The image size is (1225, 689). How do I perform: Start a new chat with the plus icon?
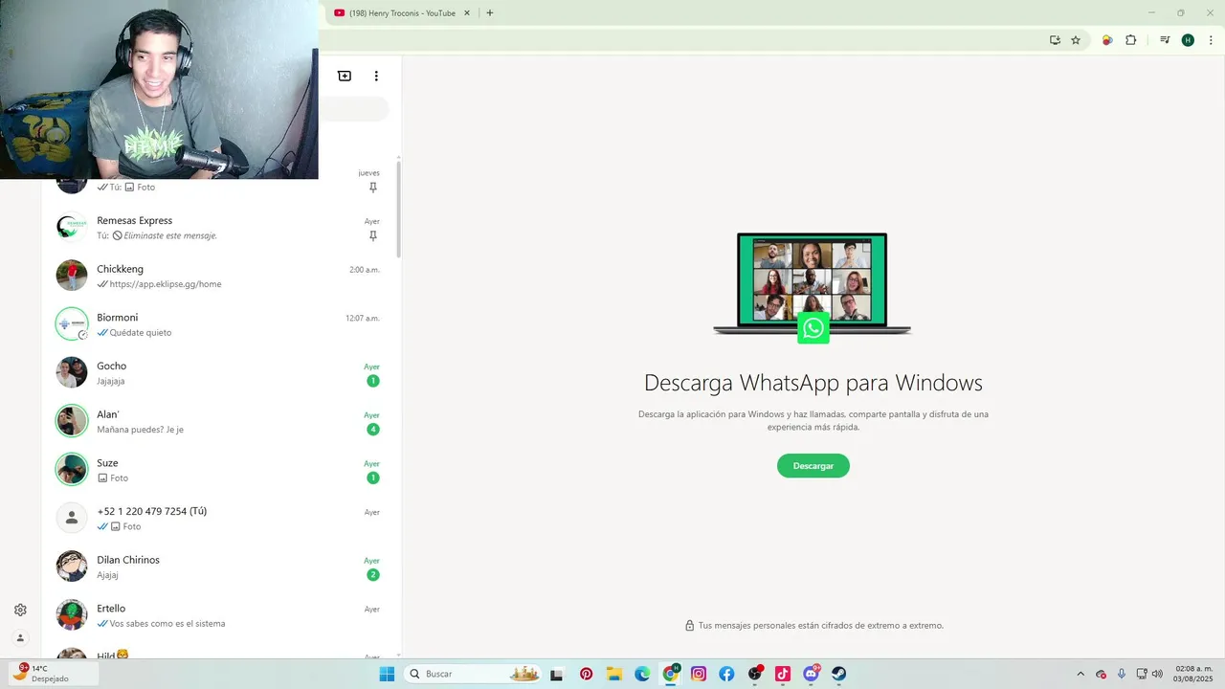click(x=345, y=76)
